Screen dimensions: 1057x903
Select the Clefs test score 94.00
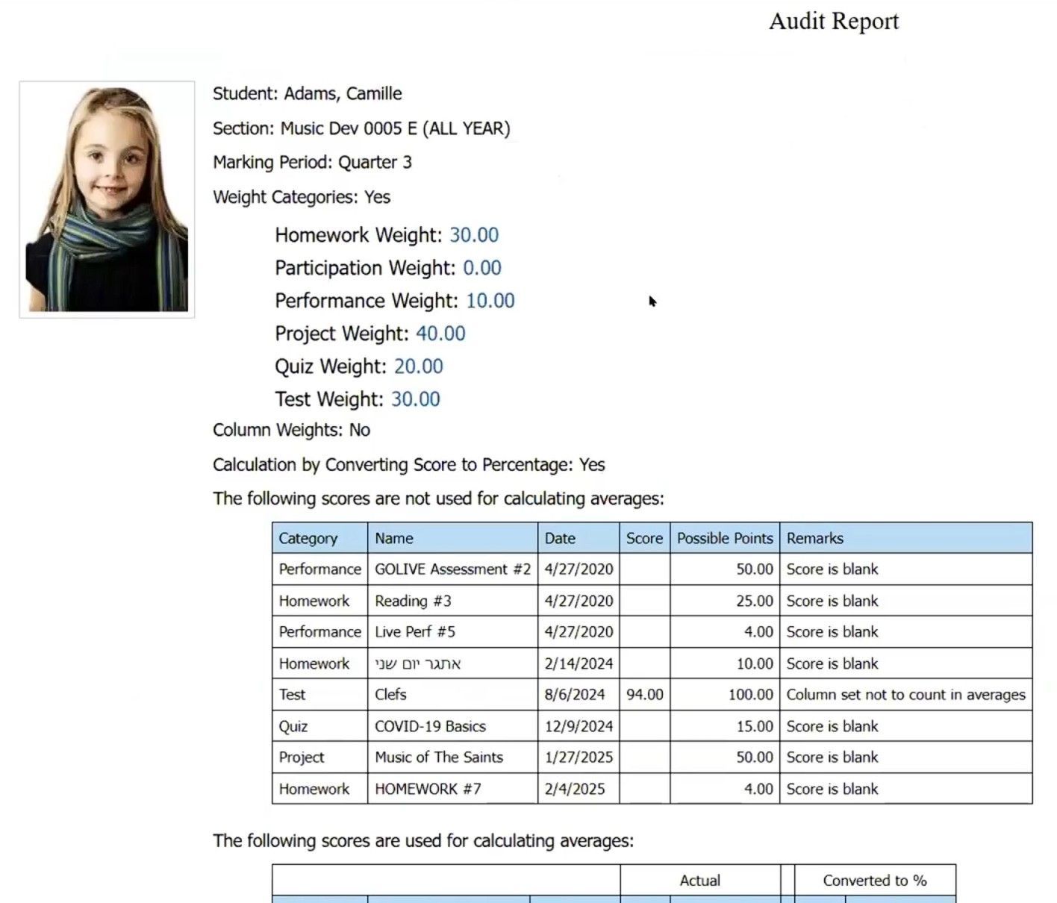click(643, 694)
